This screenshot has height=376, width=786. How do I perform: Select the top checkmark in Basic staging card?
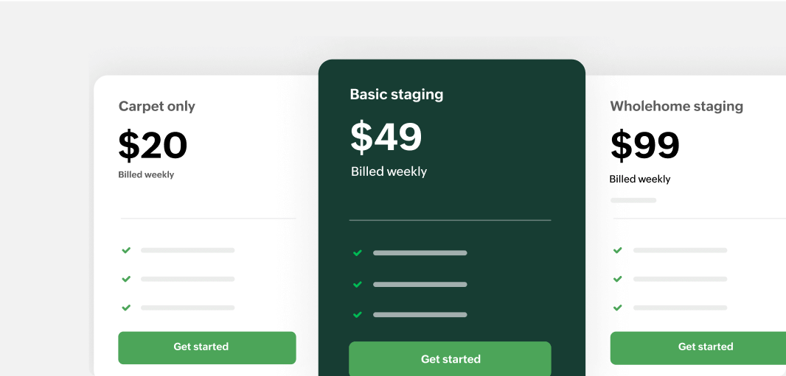tap(358, 253)
